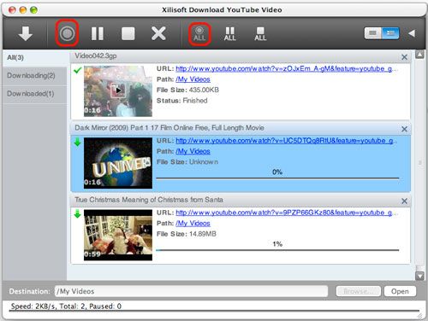Click the 'Status: Finished' text
428x321 pixels.
pos(181,101)
